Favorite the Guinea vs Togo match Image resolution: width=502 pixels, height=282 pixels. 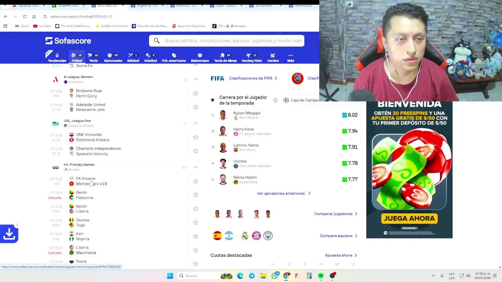pyautogui.click(x=195, y=222)
